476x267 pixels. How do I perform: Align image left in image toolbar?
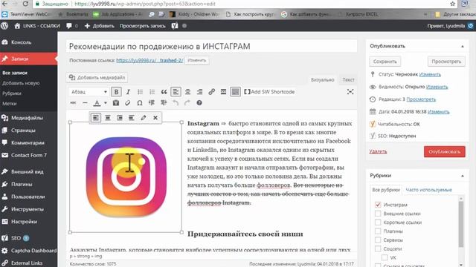96,118
